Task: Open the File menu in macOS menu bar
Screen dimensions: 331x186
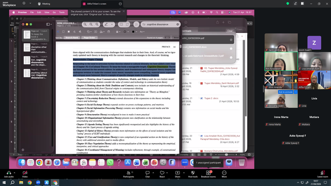Action: [32, 12]
